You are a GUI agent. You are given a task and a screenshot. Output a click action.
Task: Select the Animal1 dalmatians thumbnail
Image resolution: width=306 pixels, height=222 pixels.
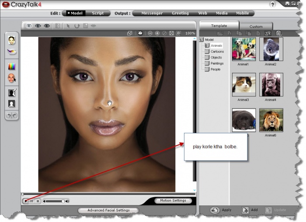click(x=244, y=49)
